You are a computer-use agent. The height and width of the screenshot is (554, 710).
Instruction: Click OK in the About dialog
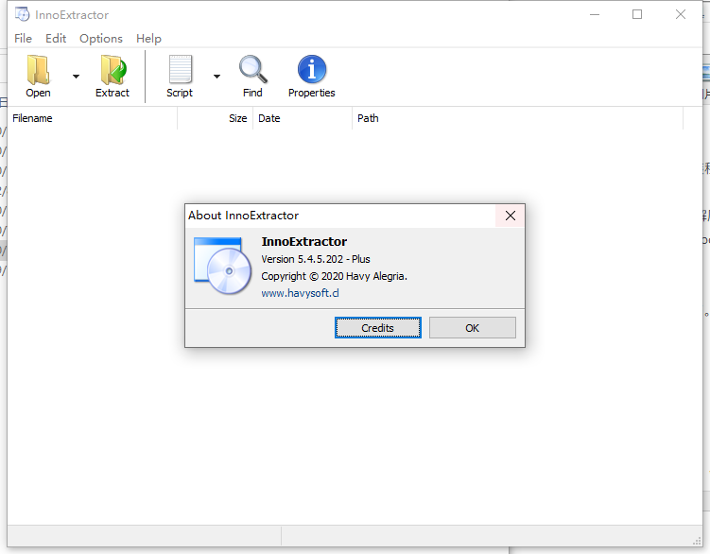[473, 327]
